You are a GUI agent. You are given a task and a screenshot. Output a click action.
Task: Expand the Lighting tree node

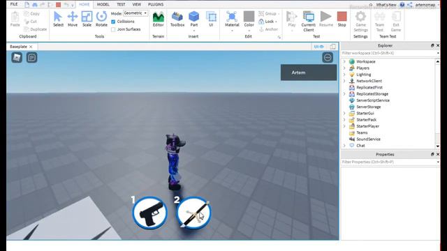(x=344, y=75)
